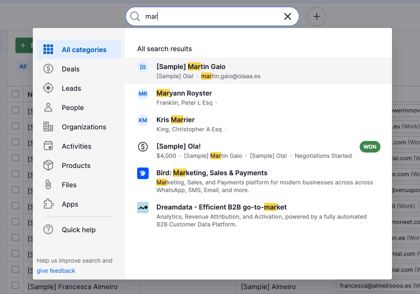The height and width of the screenshot is (294, 420).
Task: Click the MR avatar for Maryann Royster
Action: [x=143, y=94]
